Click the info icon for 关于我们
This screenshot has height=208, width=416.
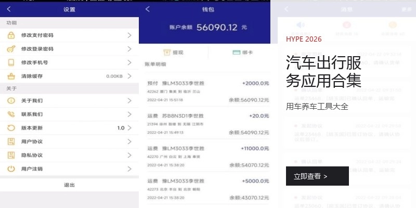click(x=11, y=101)
